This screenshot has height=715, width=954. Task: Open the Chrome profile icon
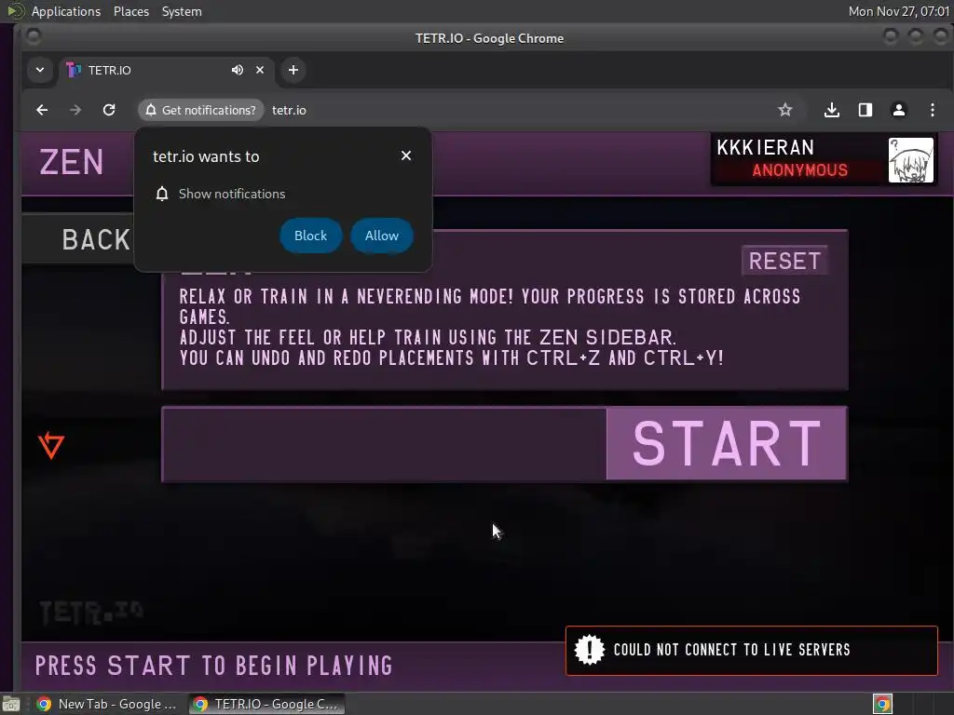[x=899, y=110]
